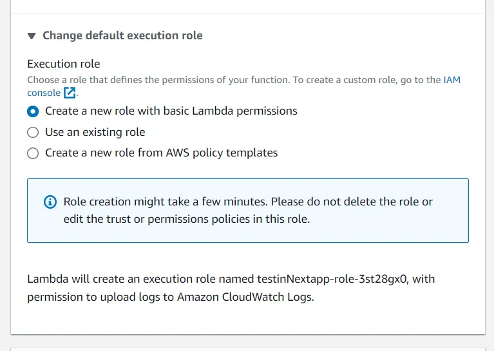Click the "Execution role" field label

coord(64,64)
